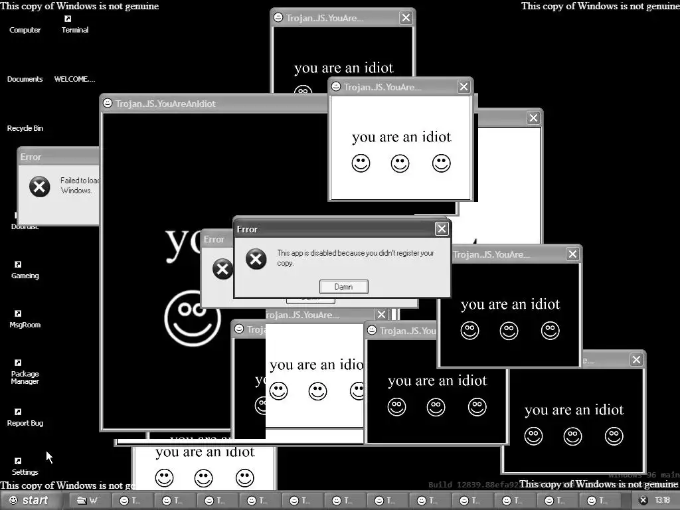This screenshot has width=680, height=510.
Task: Click the error icon of the Error dialog hidden behind the front one
Action: point(222,269)
